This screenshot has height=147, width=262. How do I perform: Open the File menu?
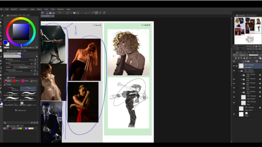pyautogui.click(x=1, y=9)
